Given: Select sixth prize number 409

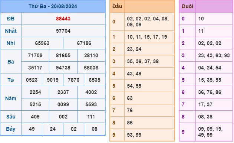Looking at the screenshot, I should (35, 117).
